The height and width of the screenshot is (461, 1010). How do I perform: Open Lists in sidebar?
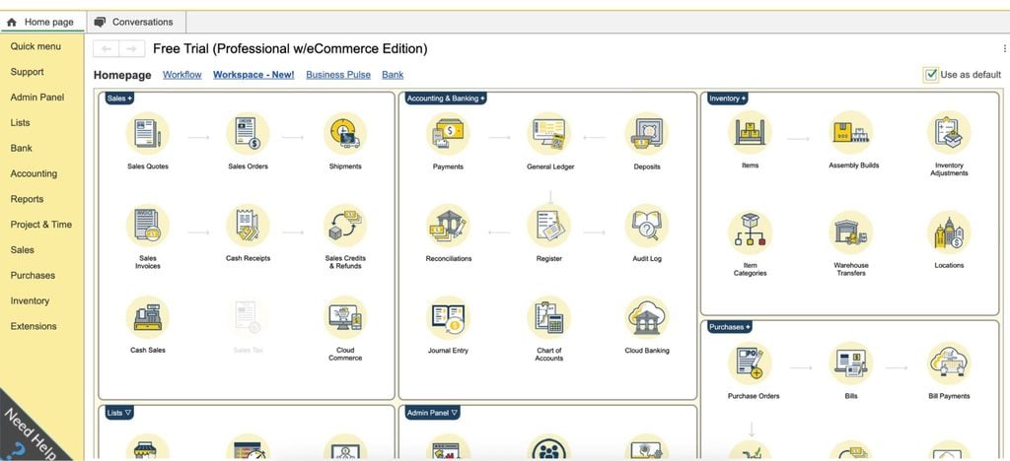20,123
